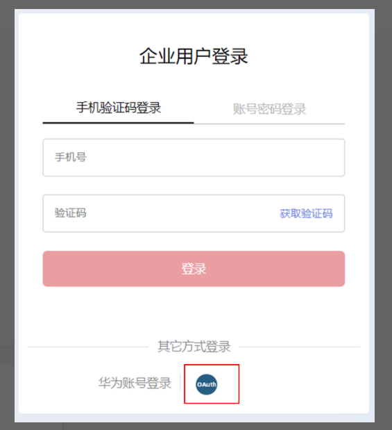
Task: Focus the 手机号 input field
Action: coord(194,158)
